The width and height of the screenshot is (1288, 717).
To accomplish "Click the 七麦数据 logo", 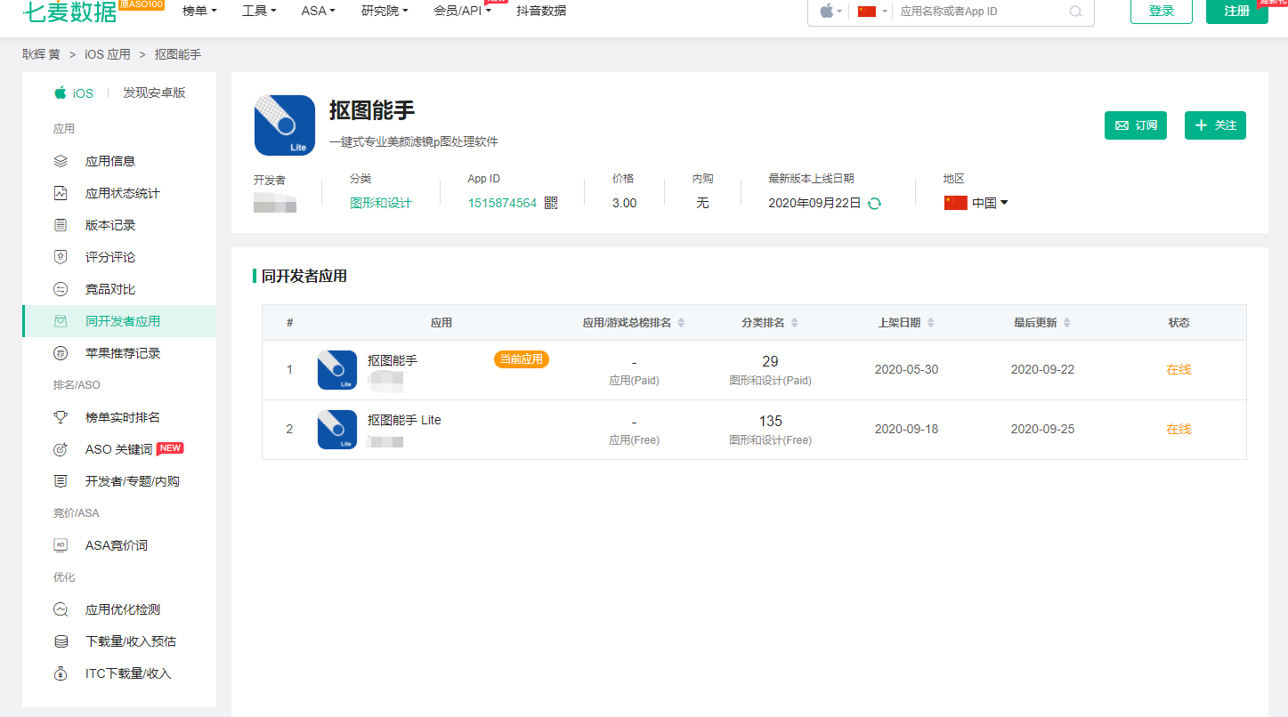I will click(69, 12).
